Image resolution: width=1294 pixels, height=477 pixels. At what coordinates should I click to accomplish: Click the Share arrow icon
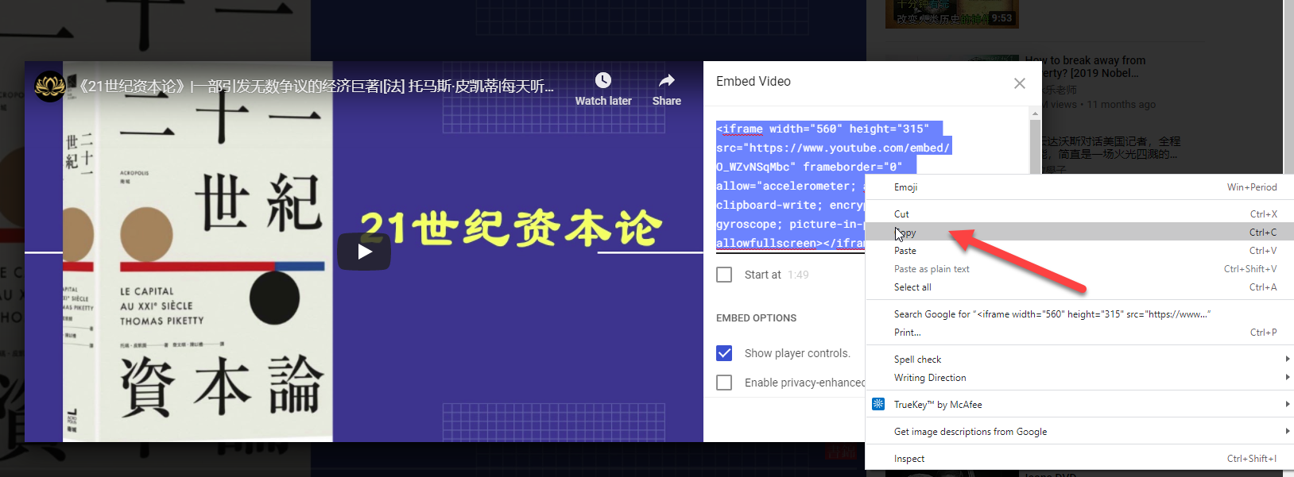pos(667,80)
